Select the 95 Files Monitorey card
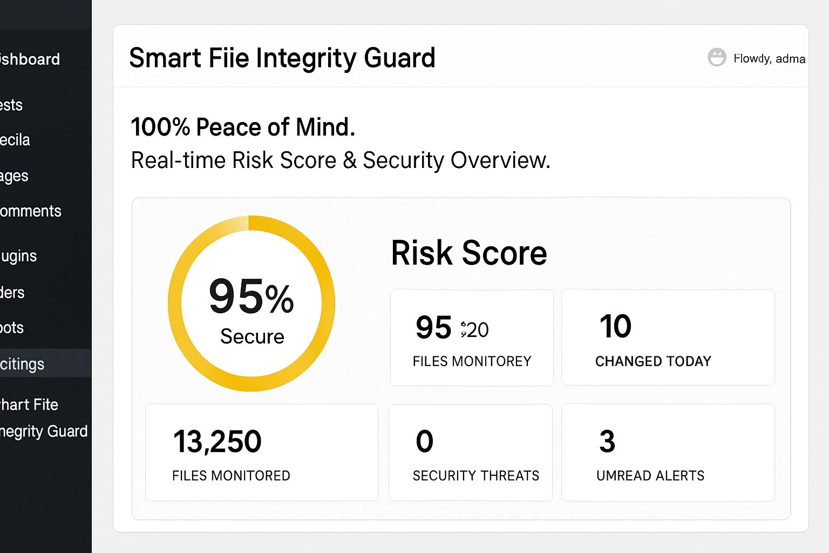 click(471, 337)
